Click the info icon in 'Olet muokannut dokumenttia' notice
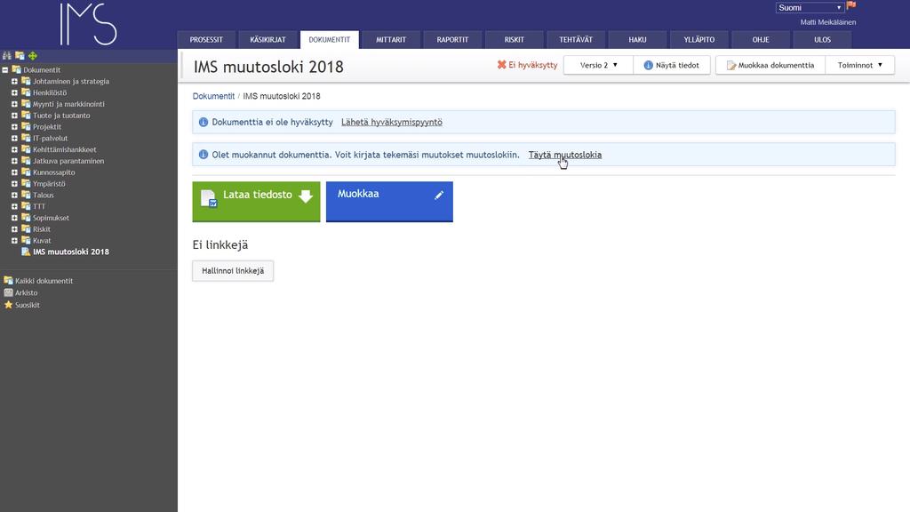910x512 pixels. [x=204, y=155]
